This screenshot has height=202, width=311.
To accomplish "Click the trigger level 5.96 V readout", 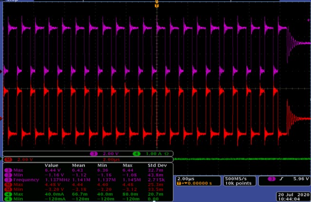I will pyautogui.click(x=301, y=179).
